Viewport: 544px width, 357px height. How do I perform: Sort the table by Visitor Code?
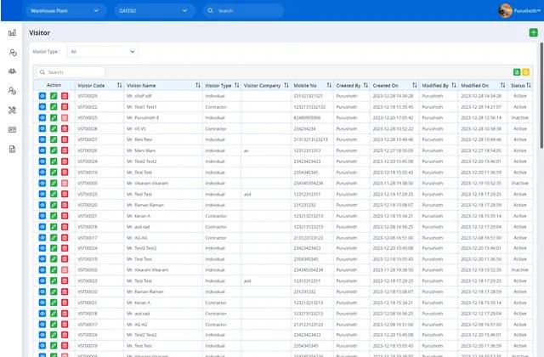(117, 86)
